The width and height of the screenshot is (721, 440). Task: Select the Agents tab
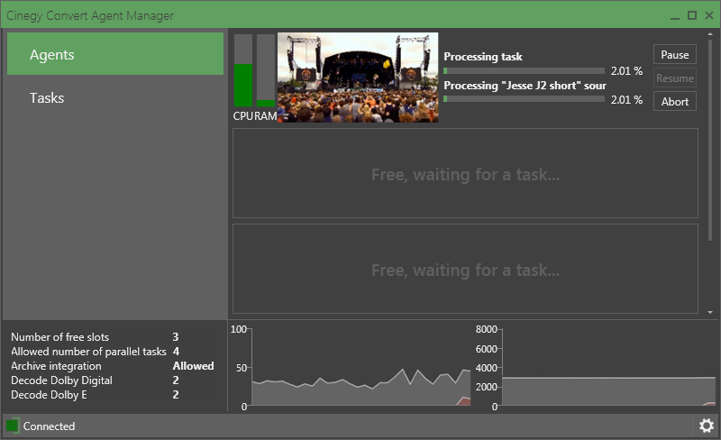pyautogui.click(x=115, y=54)
